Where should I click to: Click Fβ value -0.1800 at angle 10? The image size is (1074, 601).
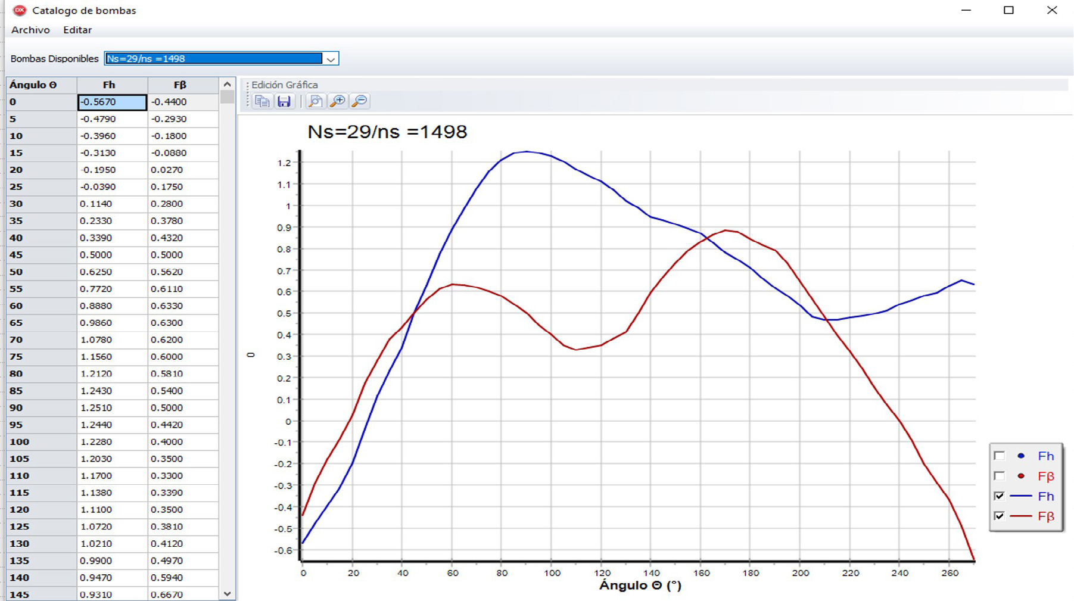(183, 136)
